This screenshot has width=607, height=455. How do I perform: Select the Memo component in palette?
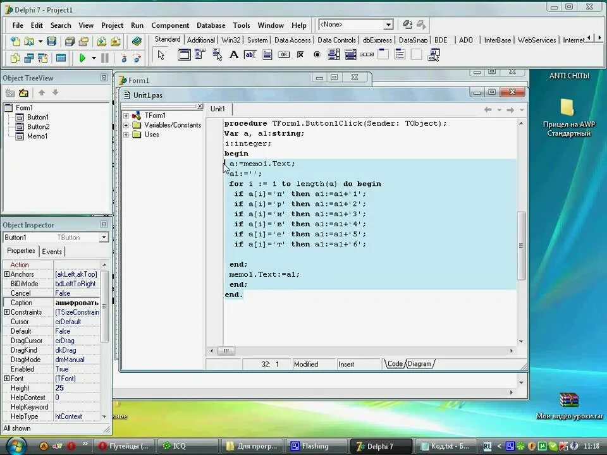(x=267, y=54)
